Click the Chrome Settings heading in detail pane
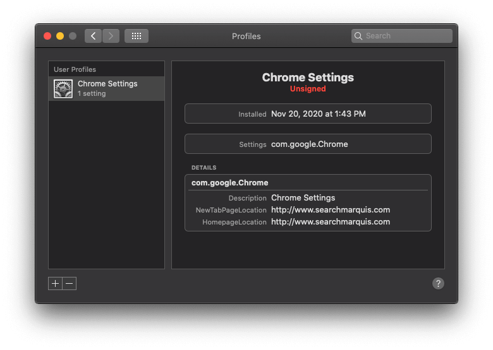Viewport: 493px width, 350px height. pyautogui.click(x=308, y=78)
